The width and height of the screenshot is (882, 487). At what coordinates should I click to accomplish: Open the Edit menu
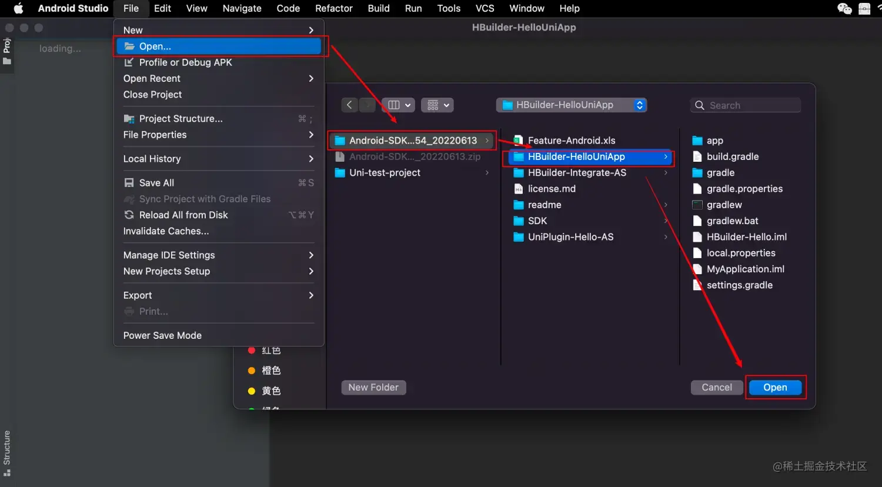162,8
